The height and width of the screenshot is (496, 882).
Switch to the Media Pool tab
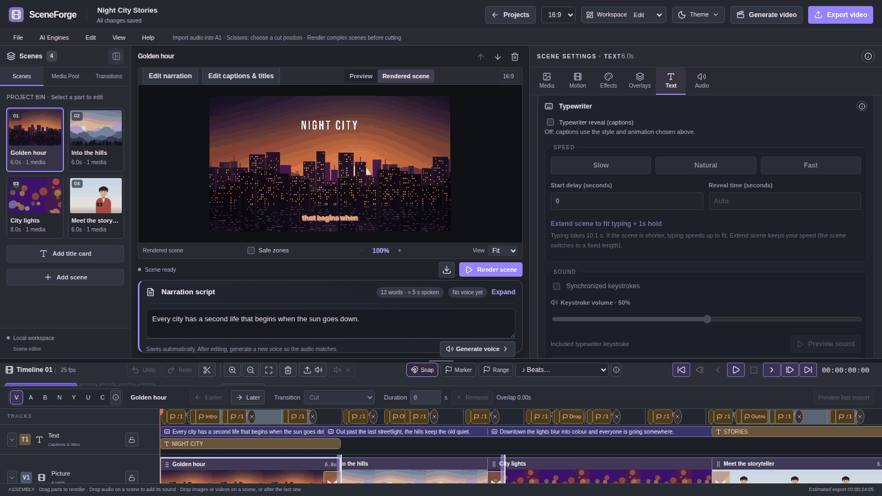(65, 76)
